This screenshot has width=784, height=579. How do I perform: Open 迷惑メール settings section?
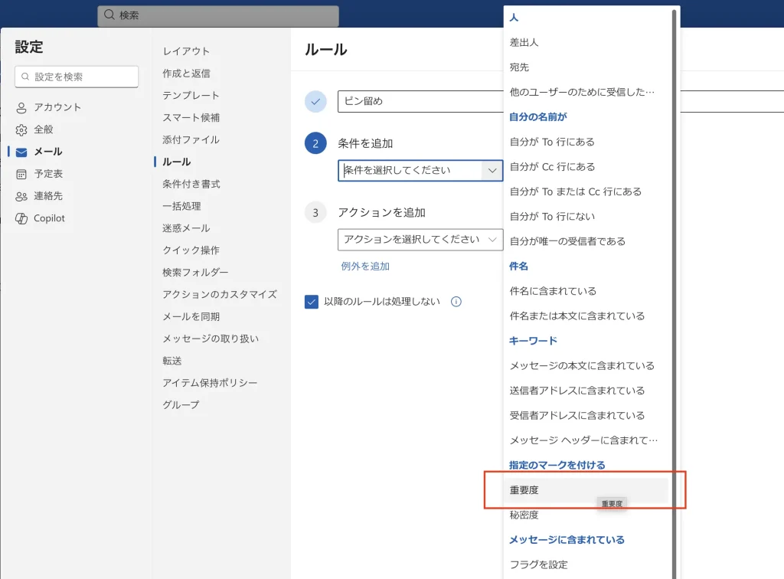pos(185,228)
